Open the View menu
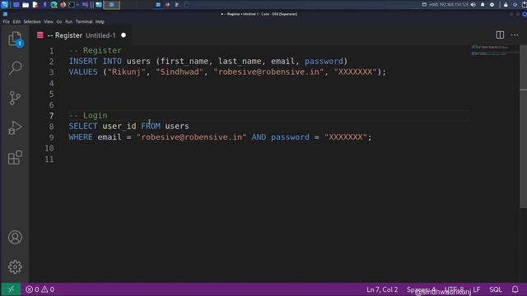Viewport: 527px width, 296px height. (x=49, y=21)
